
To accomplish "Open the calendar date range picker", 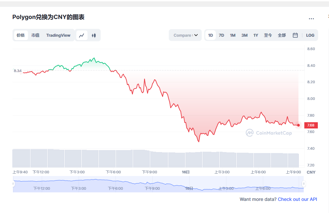I will pyautogui.click(x=295, y=35).
